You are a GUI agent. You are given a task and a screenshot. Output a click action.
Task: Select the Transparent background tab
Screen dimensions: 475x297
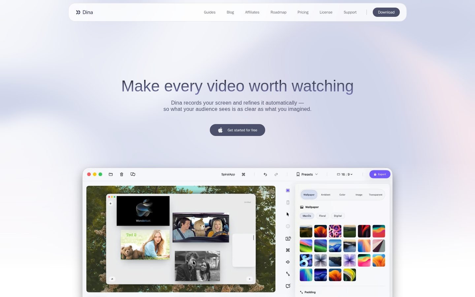(x=376, y=195)
